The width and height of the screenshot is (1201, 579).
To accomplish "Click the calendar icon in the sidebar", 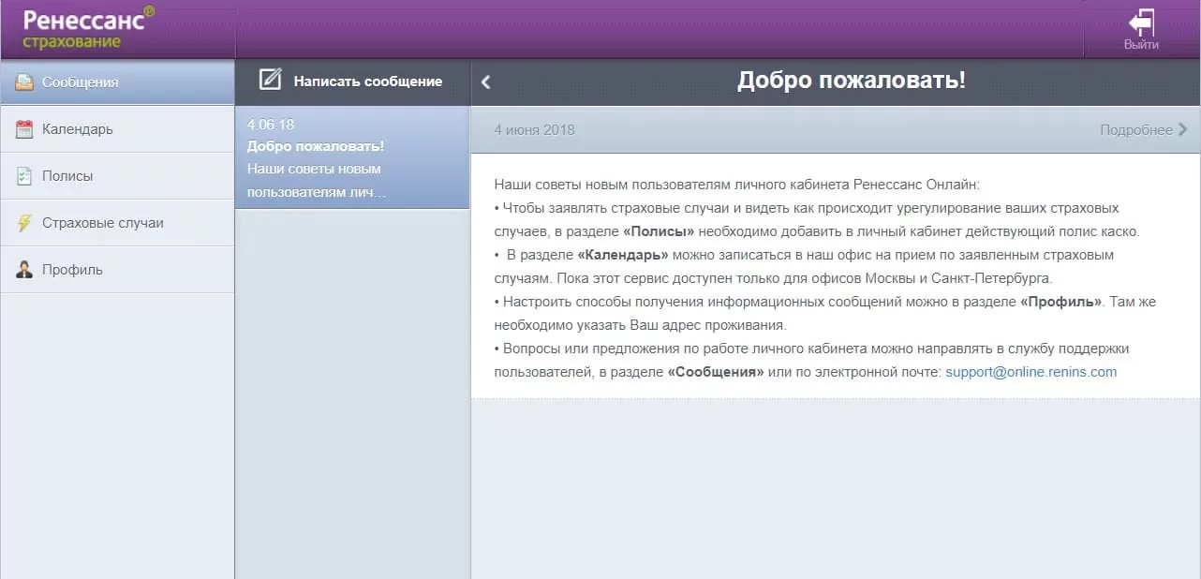I will pos(24,129).
